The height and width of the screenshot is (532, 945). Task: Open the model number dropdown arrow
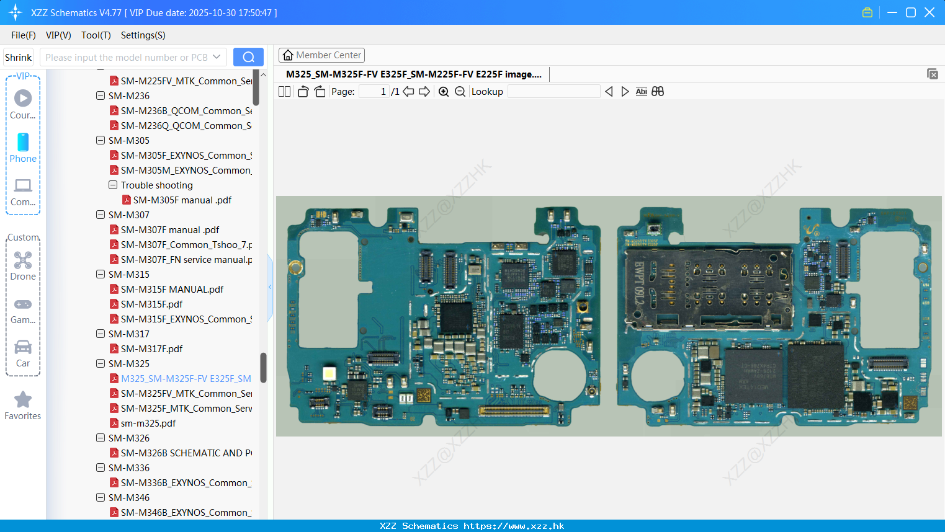tap(217, 57)
